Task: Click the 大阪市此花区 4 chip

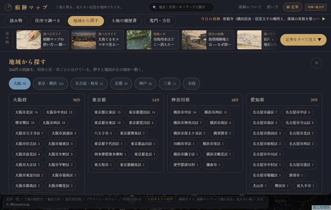Action: 27,154
